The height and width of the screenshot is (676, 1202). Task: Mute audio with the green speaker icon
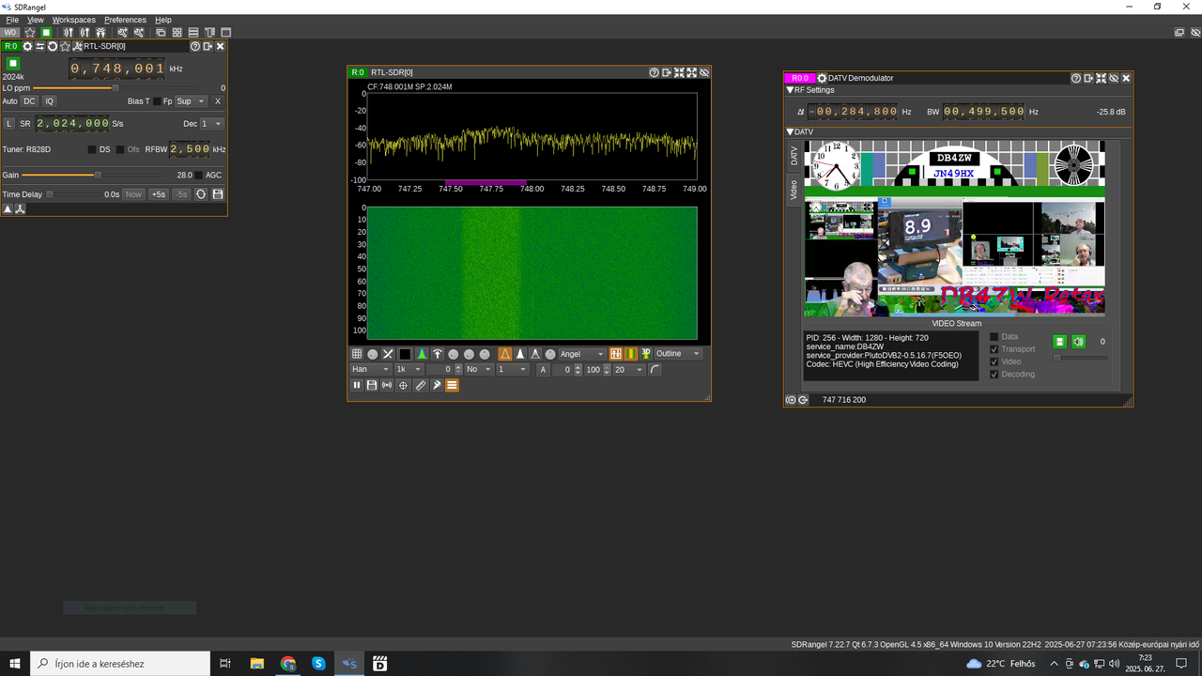coord(1078,342)
